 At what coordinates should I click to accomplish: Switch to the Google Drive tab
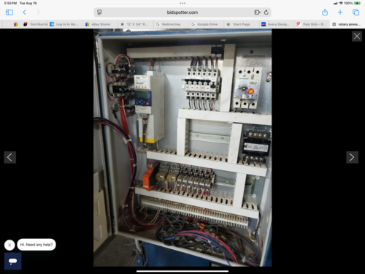(x=207, y=24)
